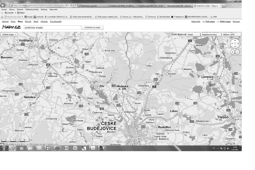Image resolution: width=255 pixels, height=170 pixels.
Task: Click the Mapy.cz logo
Action: point(11,27)
